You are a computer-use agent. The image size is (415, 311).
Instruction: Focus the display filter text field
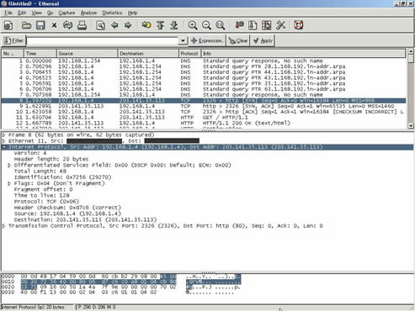(102, 41)
